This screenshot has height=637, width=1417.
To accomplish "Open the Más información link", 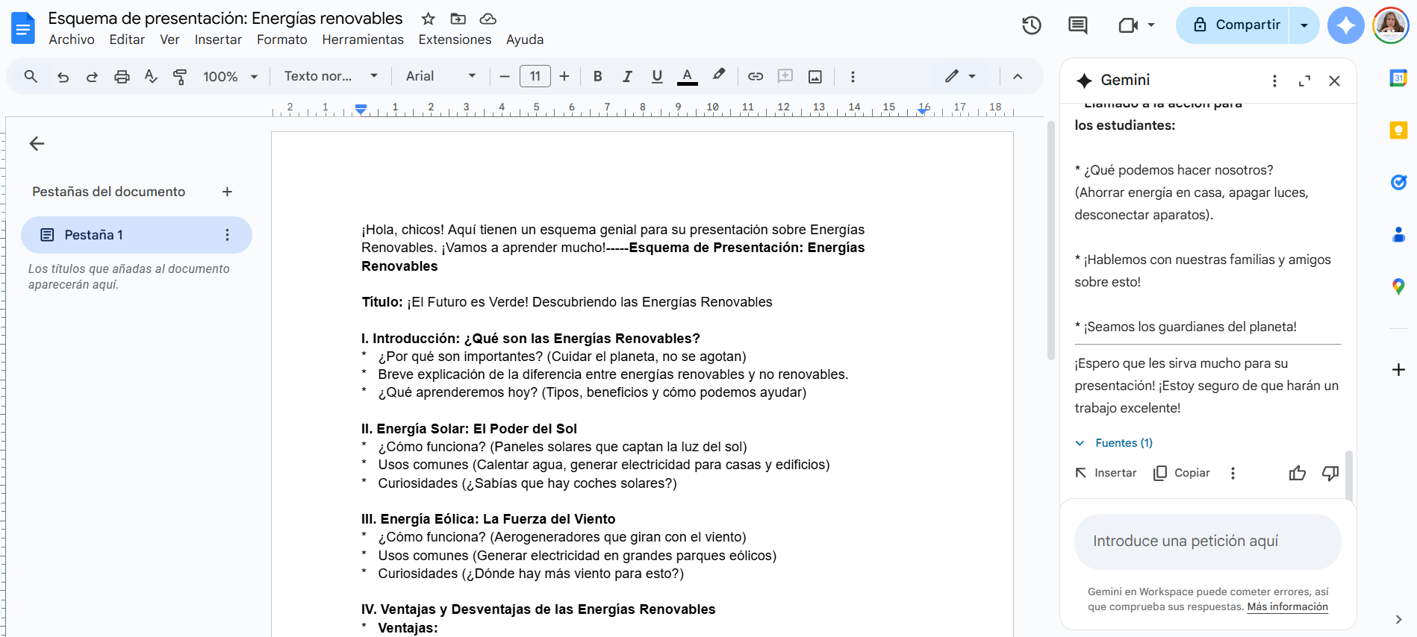I will [1287, 606].
